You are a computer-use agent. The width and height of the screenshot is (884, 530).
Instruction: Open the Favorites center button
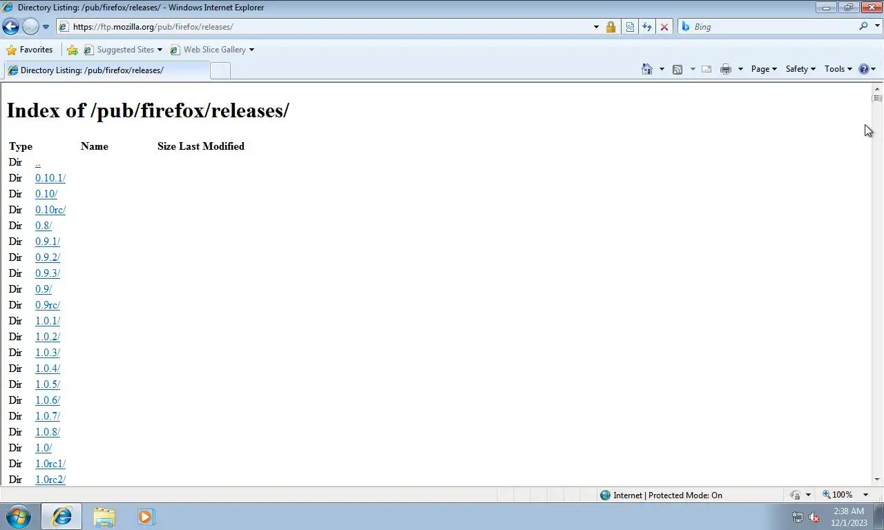[30, 50]
